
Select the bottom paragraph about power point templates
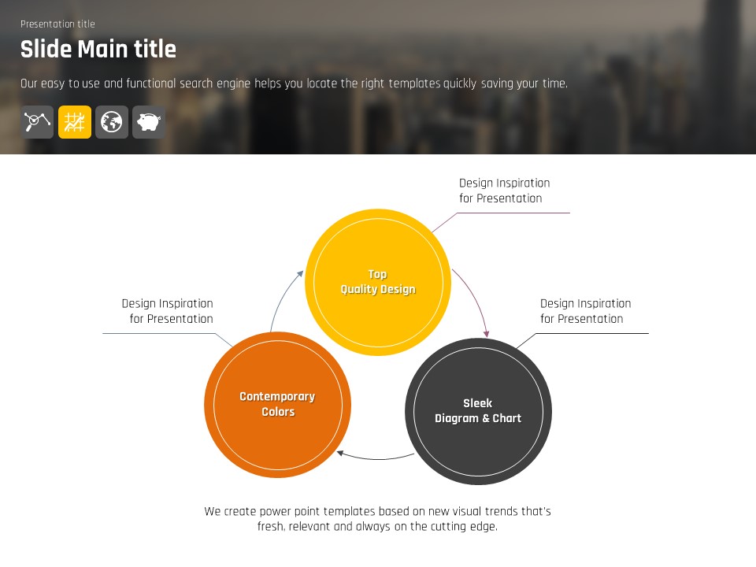[x=377, y=519]
